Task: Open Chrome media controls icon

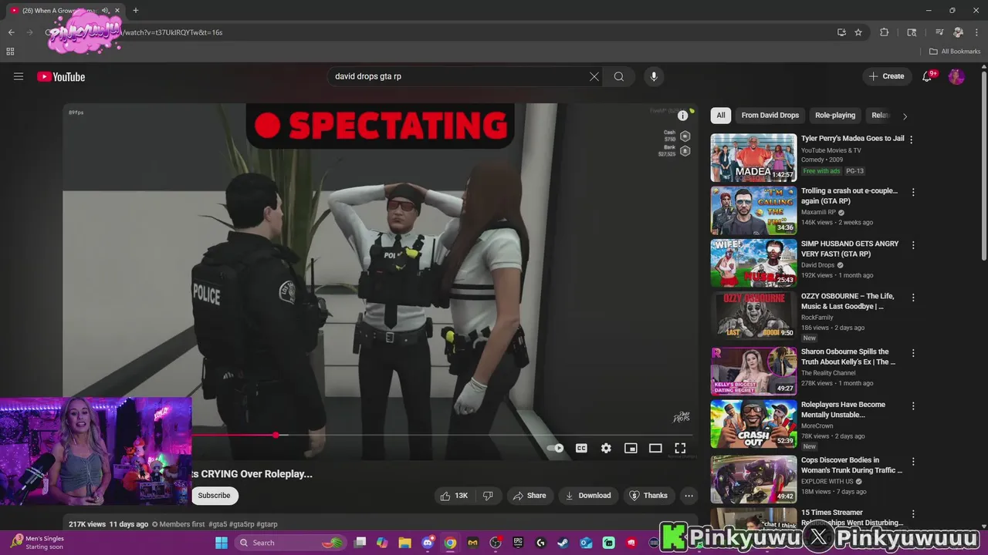Action: 939,32
